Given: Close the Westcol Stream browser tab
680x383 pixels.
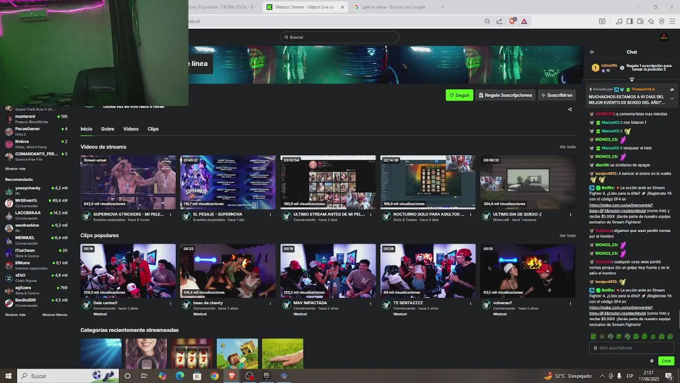Looking at the screenshot, I should (342, 7).
